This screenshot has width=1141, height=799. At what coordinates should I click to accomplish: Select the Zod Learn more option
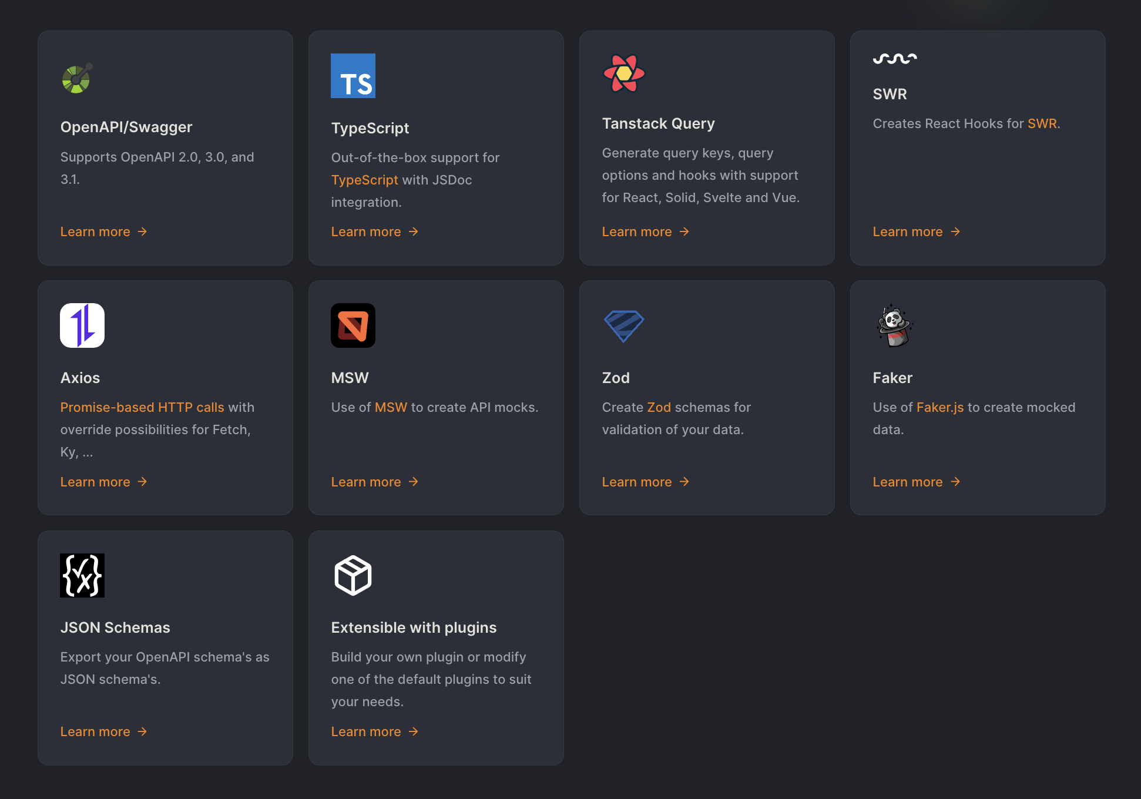647,481
